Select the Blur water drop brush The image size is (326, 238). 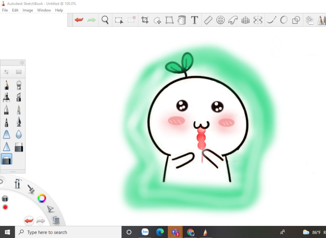pyautogui.click(x=19, y=134)
